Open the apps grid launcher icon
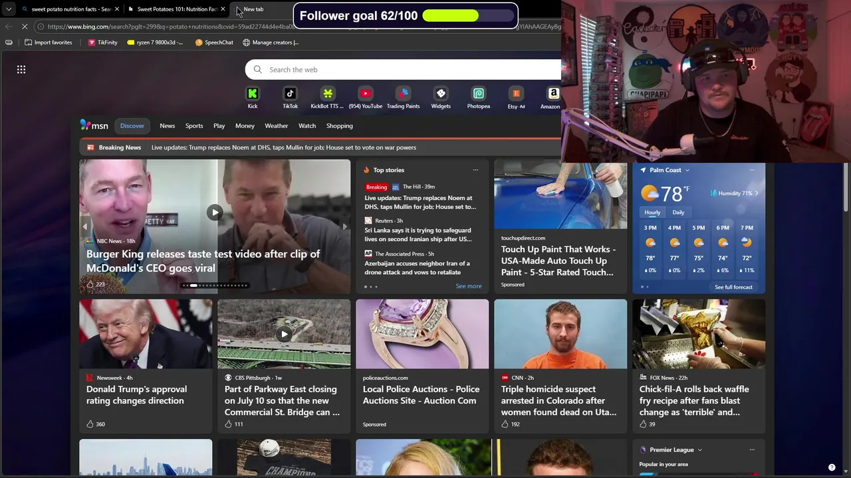851x478 pixels. coord(21,69)
